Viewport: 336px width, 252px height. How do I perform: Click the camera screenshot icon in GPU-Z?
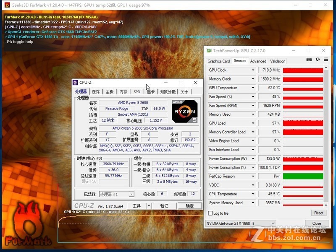click(x=309, y=59)
